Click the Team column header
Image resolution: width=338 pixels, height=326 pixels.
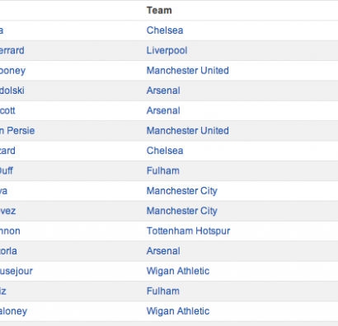pos(159,11)
